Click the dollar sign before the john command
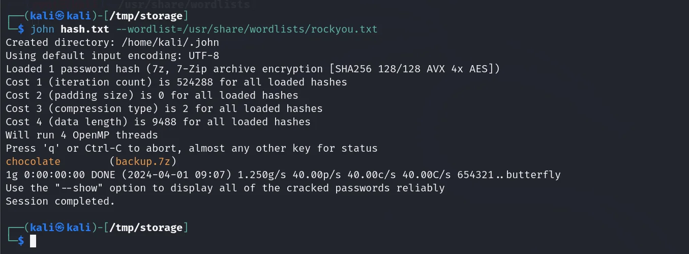Image resolution: width=689 pixels, height=254 pixels. [21, 29]
